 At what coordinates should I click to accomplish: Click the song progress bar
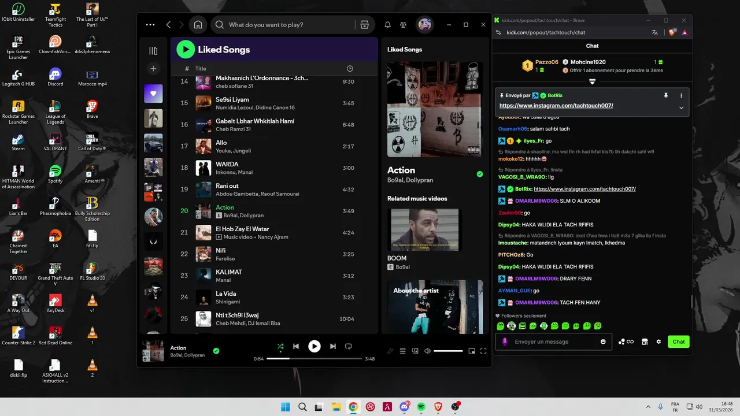coord(314,358)
